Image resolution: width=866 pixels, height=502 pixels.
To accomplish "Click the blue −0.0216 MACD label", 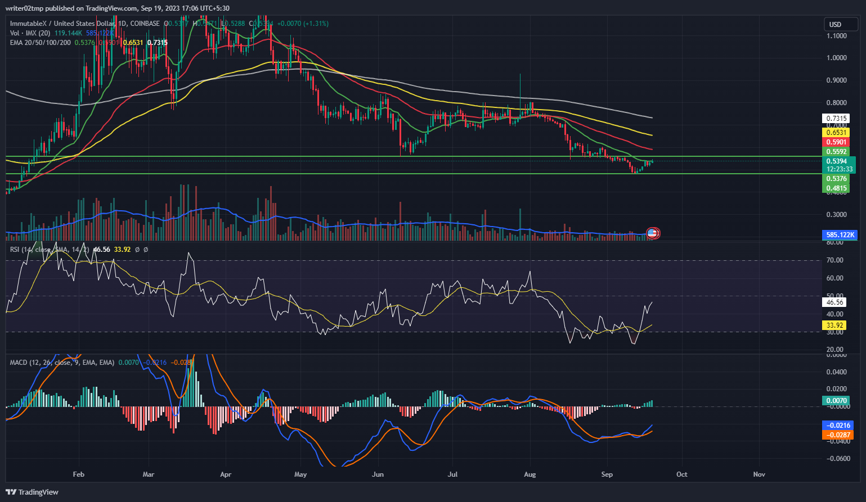I will [838, 426].
